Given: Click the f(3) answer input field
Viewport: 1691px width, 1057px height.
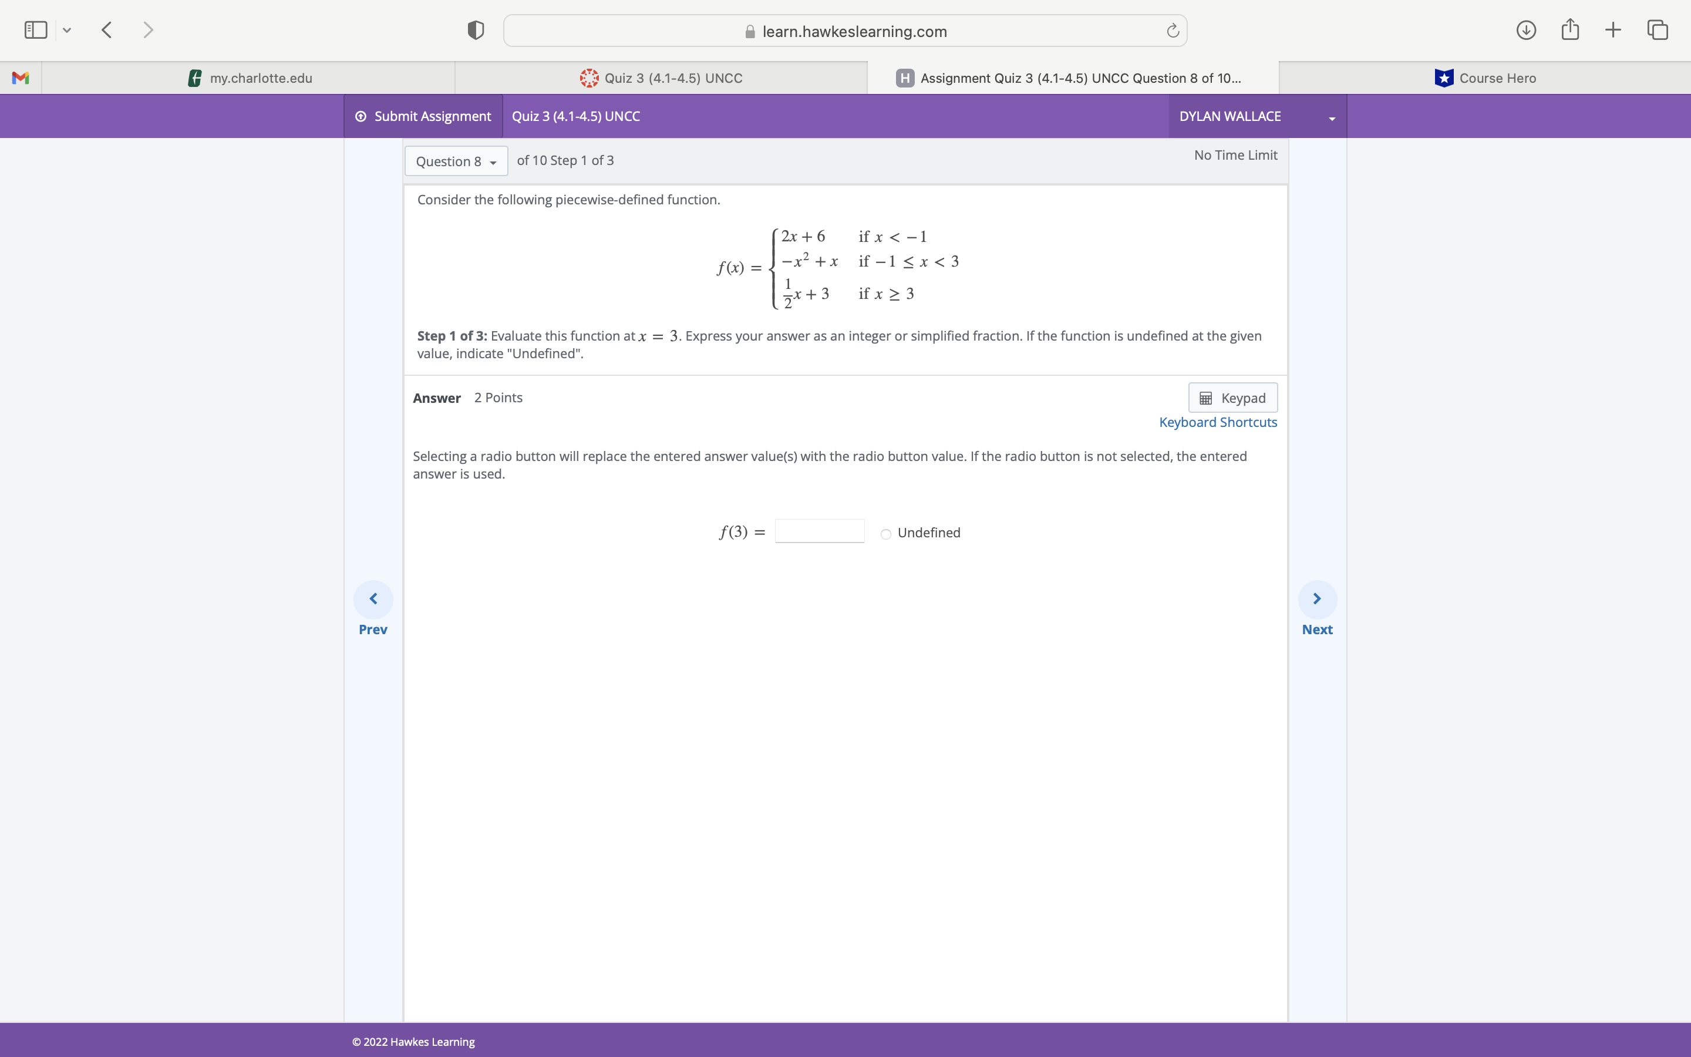Looking at the screenshot, I should coord(818,531).
